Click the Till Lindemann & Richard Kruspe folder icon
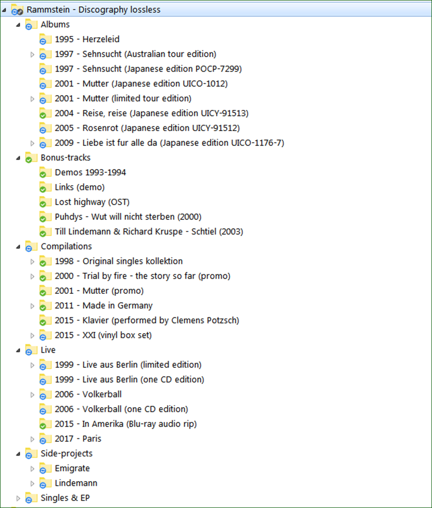Viewport: 432px width, 508px height. (x=45, y=231)
